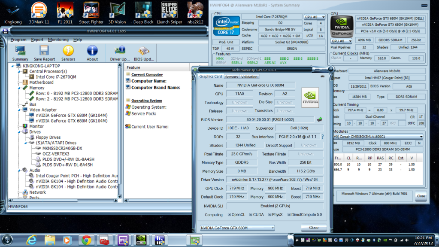Viewport: 439px width, 247px height.
Task: Open the Monitoring menu
Action: (x=58, y=40)
